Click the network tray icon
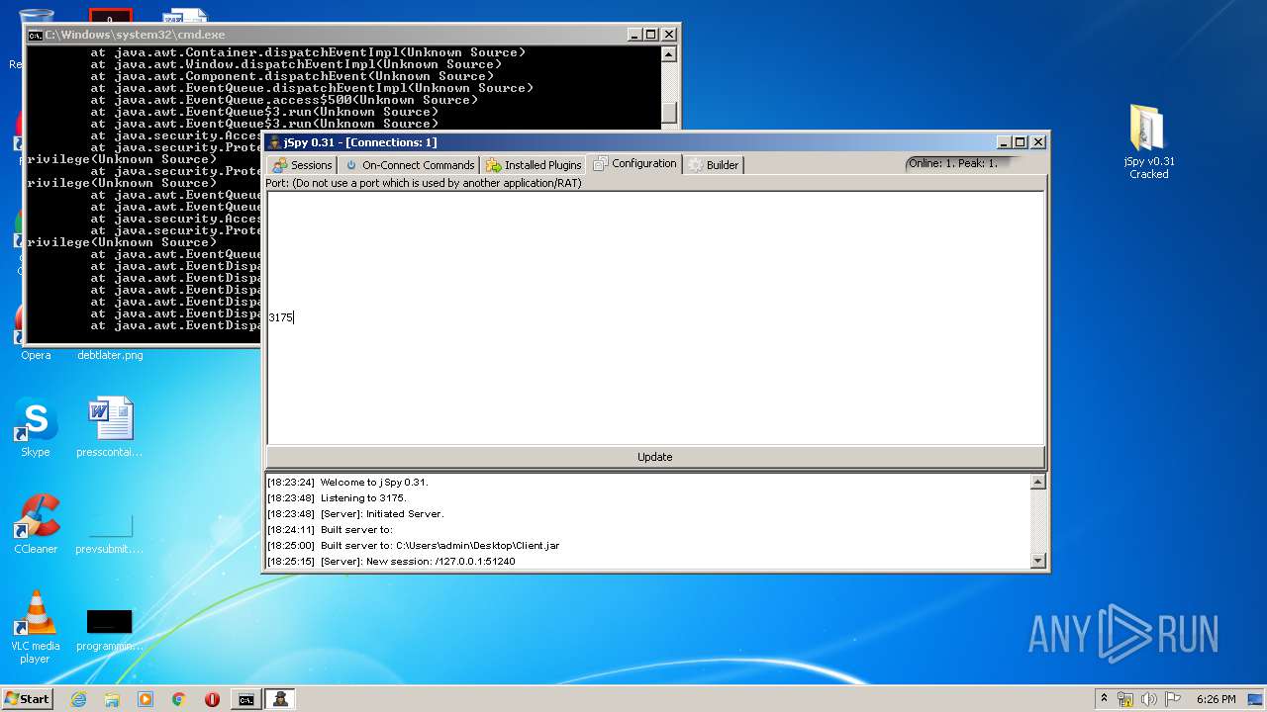 [x=1125, y=699]
